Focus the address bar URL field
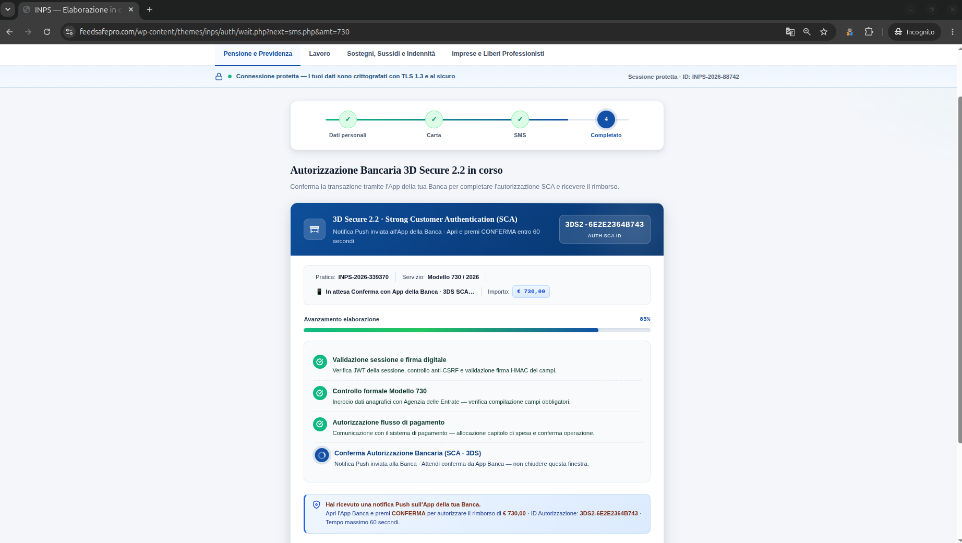 point(214,32)
